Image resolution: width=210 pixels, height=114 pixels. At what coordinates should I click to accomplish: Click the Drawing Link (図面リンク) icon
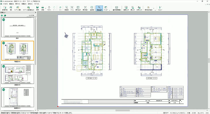(126, 8)
